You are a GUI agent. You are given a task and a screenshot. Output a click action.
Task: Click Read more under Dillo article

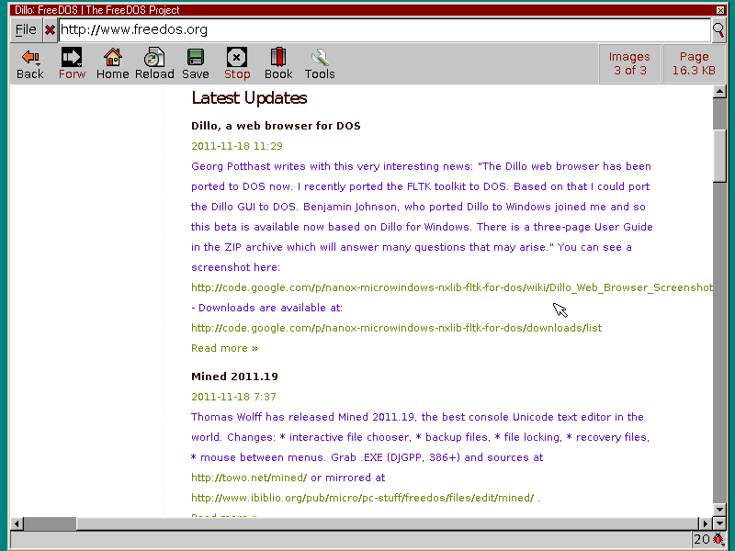coord(224,348)
